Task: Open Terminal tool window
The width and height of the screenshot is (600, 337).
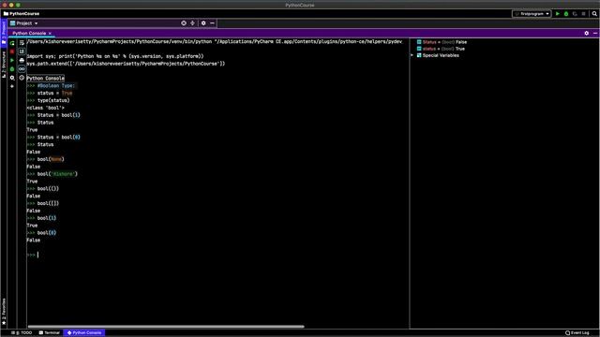Action: click(x=50, y=333)
